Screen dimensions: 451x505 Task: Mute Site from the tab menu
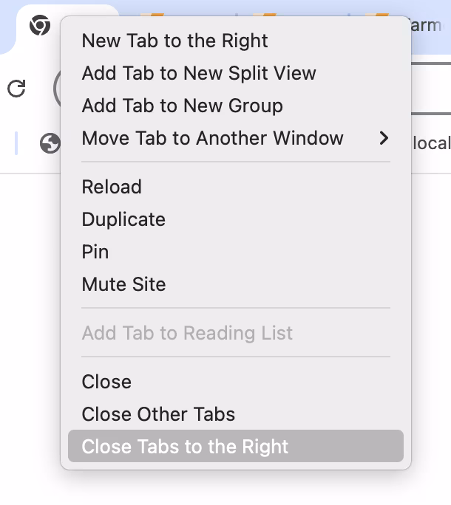(123, 284)
